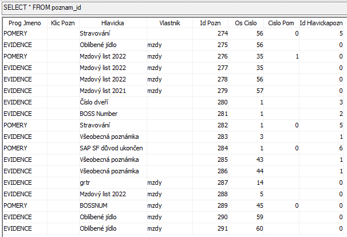Sort by the Prog Jmeno column header

click(x=25, y=23)
